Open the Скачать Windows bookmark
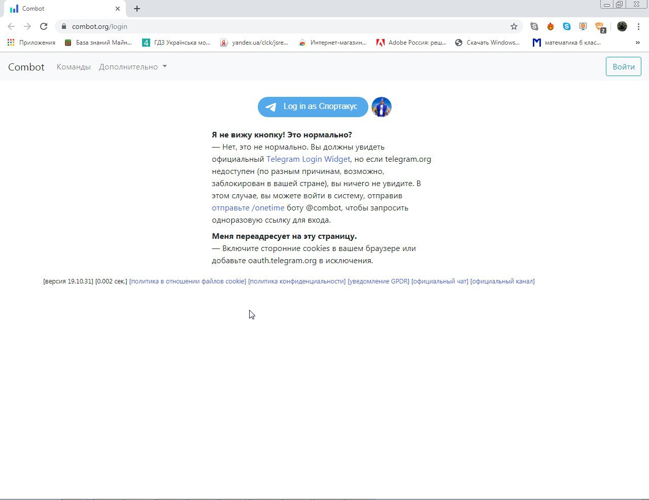This screenshot has height=500, width=649. (487, 43)
